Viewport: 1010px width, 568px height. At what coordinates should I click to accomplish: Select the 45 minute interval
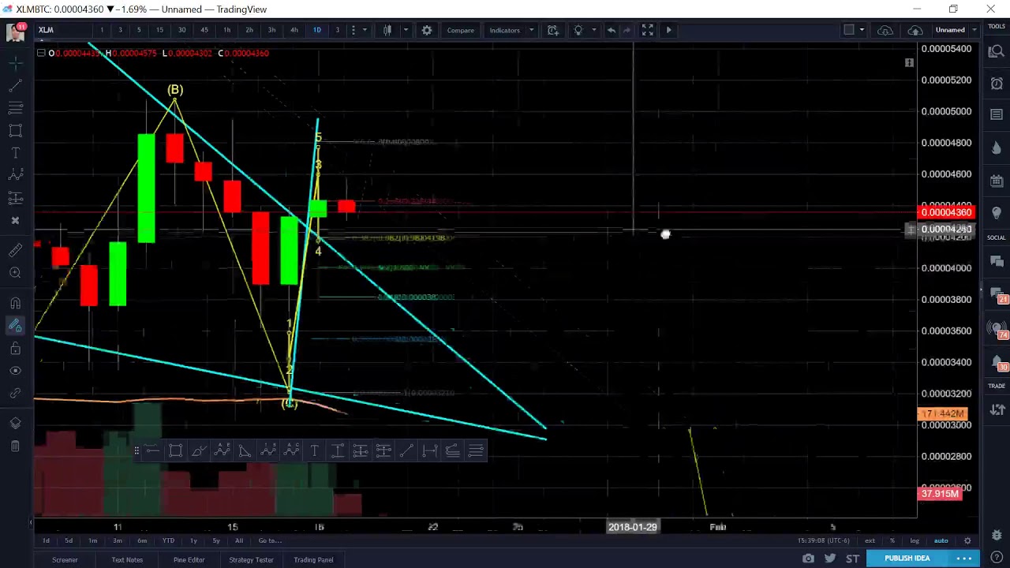coord(204,30)
